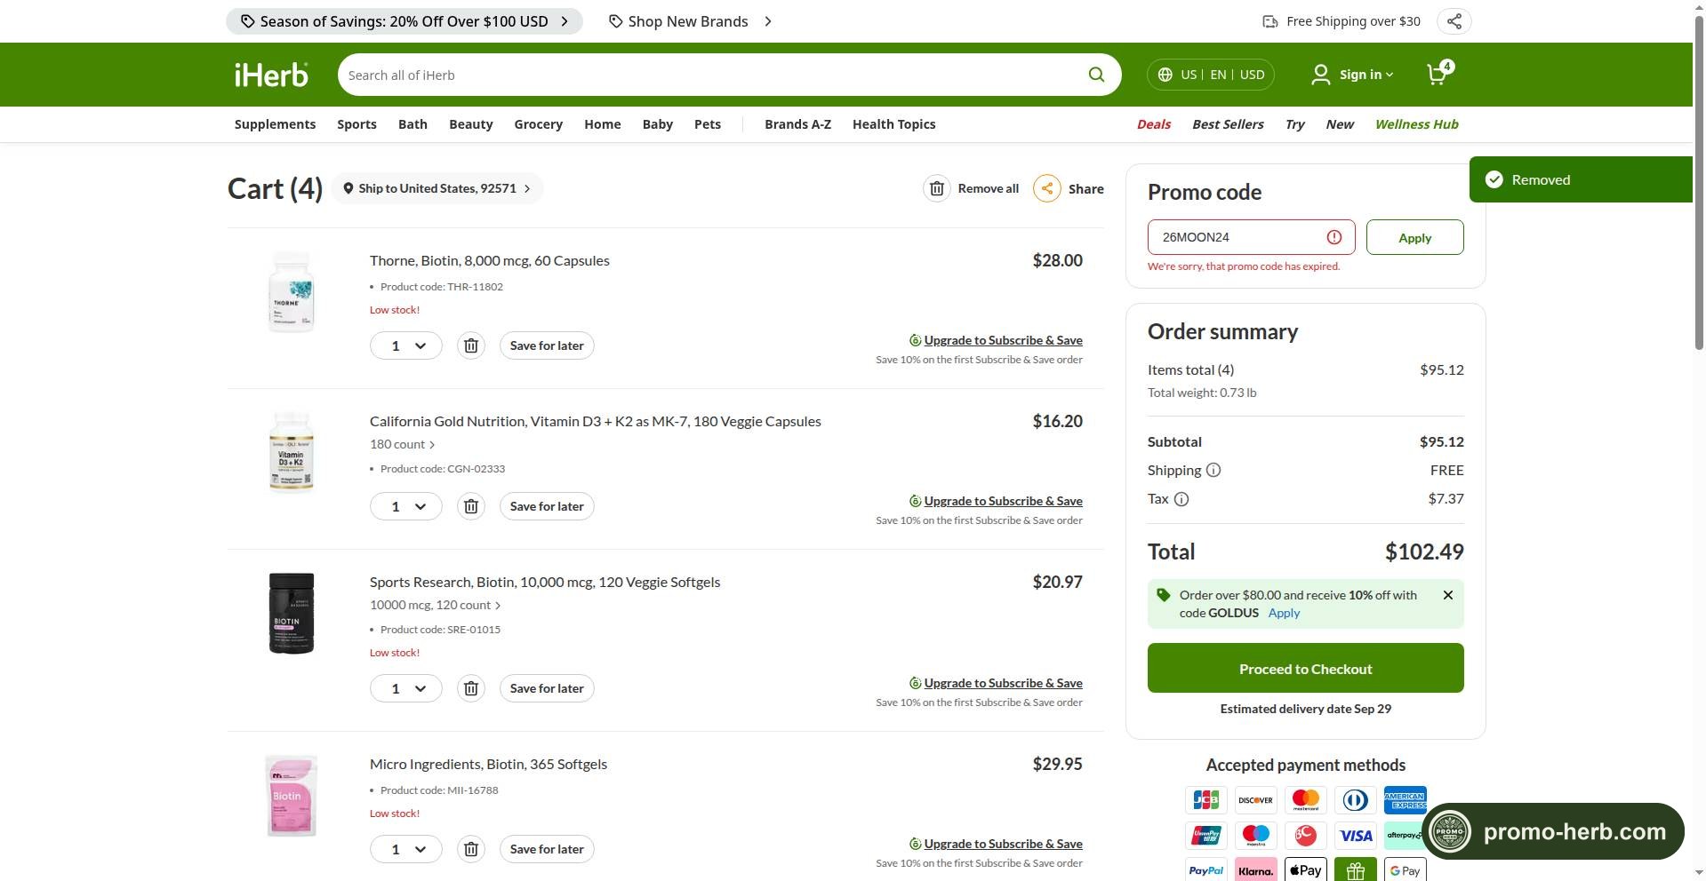Image resolution: width=1706 pixels, height=881 pixels.
Task: Click the promo code error icon
Action: (x=1334, y=237)
